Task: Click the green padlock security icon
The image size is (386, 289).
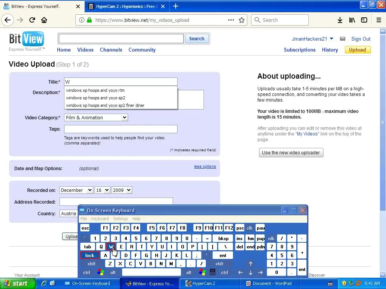Action: point(89,20)
